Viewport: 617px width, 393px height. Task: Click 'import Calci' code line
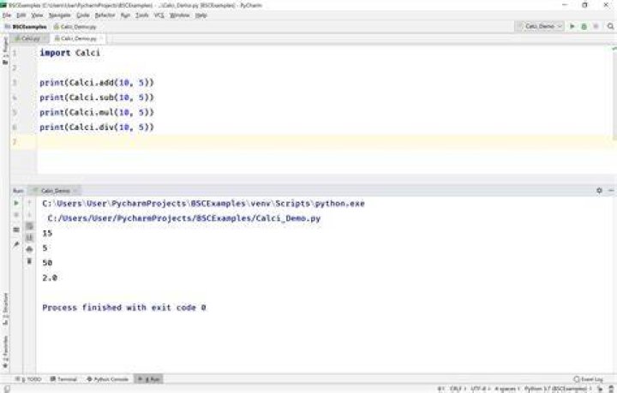point(69,53)
